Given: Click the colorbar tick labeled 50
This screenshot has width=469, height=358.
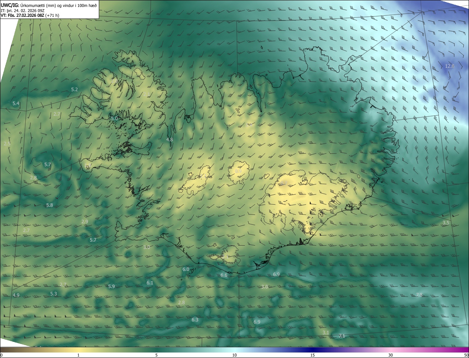Looking at the screenshot, I should click(x=466, y=355).
